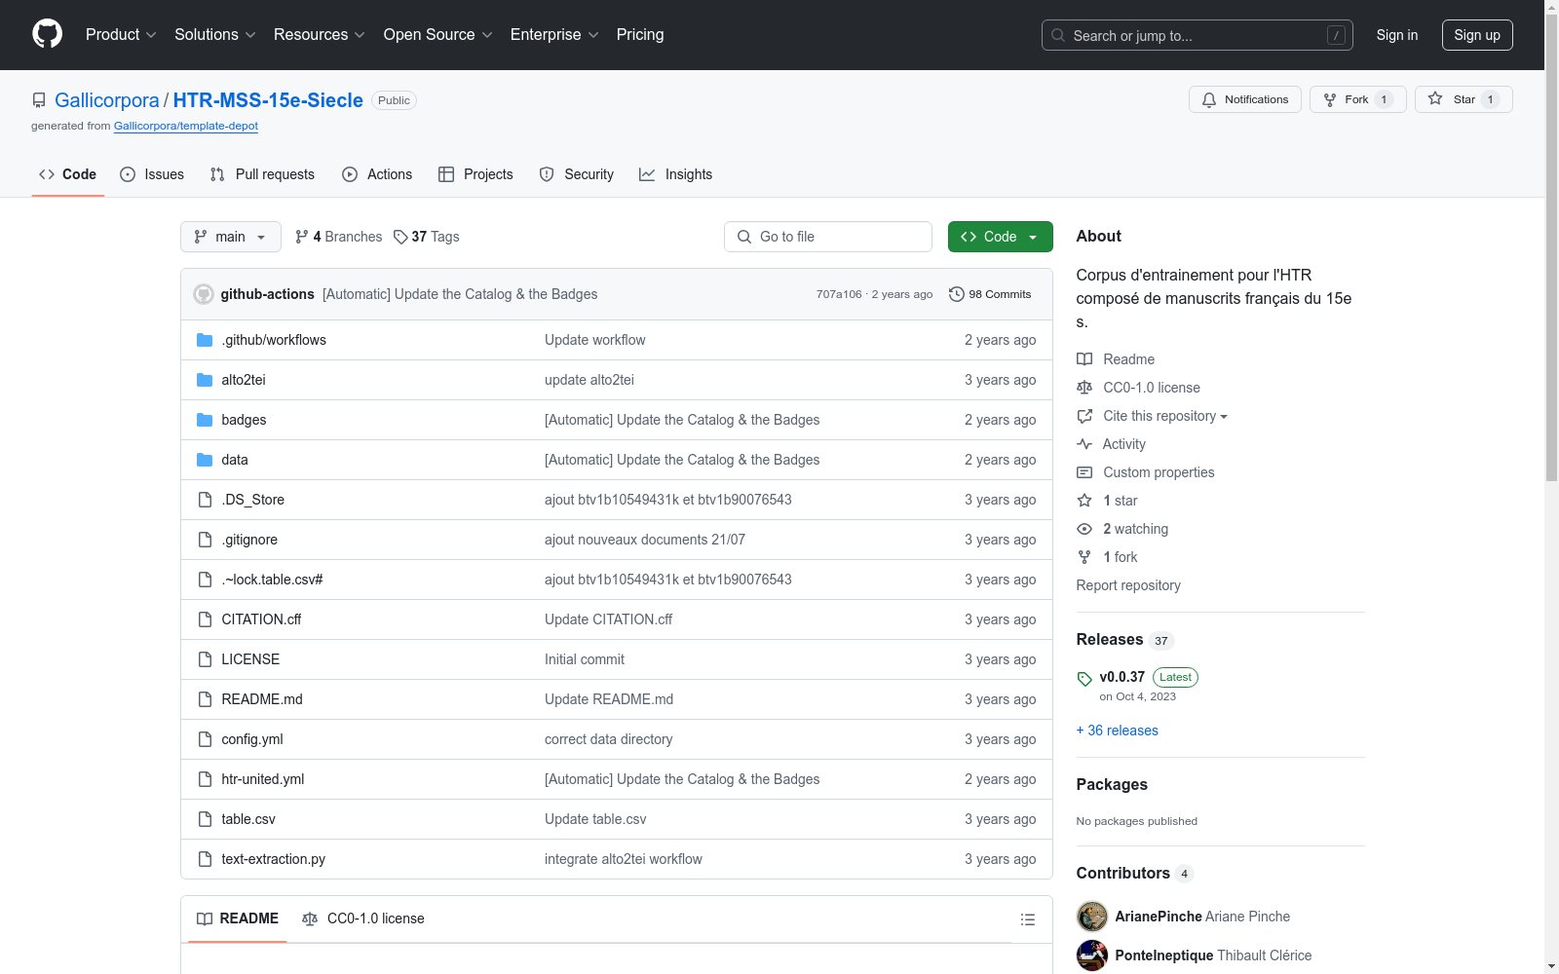Open the Custom properties link
Screen dimensions: 1559x974
pyautogui.click(x=1159, y=472)
